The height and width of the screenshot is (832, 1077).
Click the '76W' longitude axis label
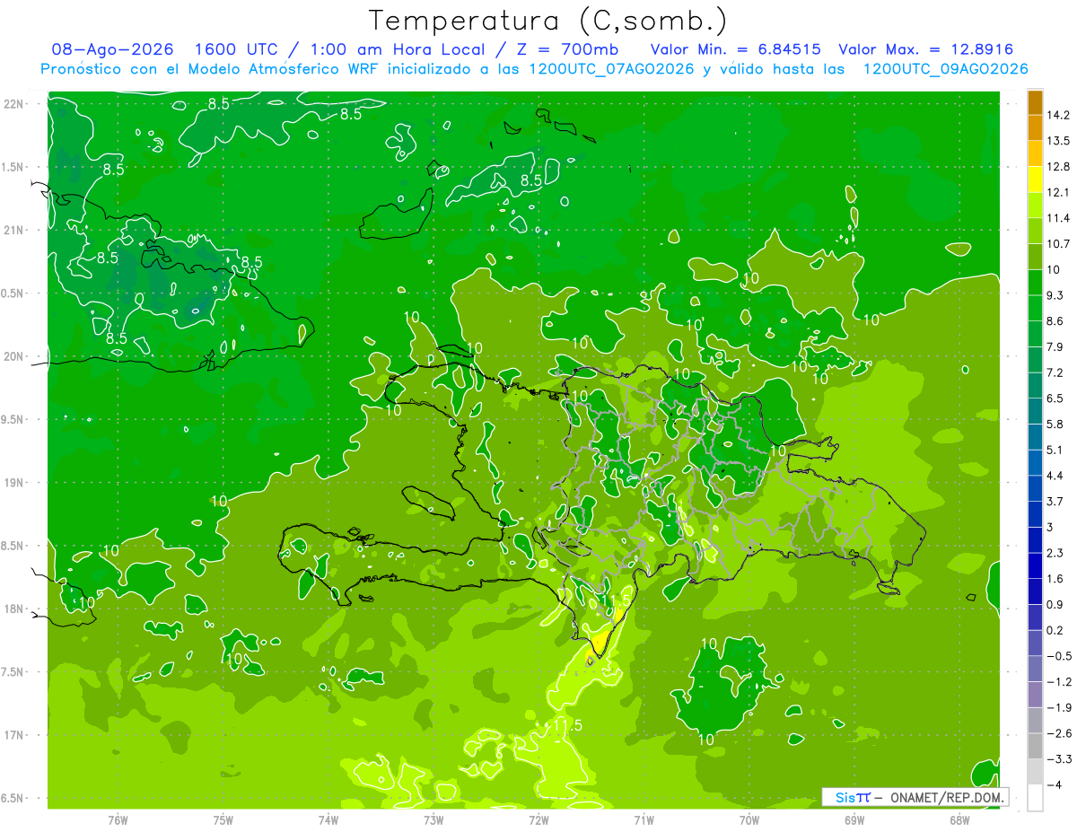coord(118,819)
